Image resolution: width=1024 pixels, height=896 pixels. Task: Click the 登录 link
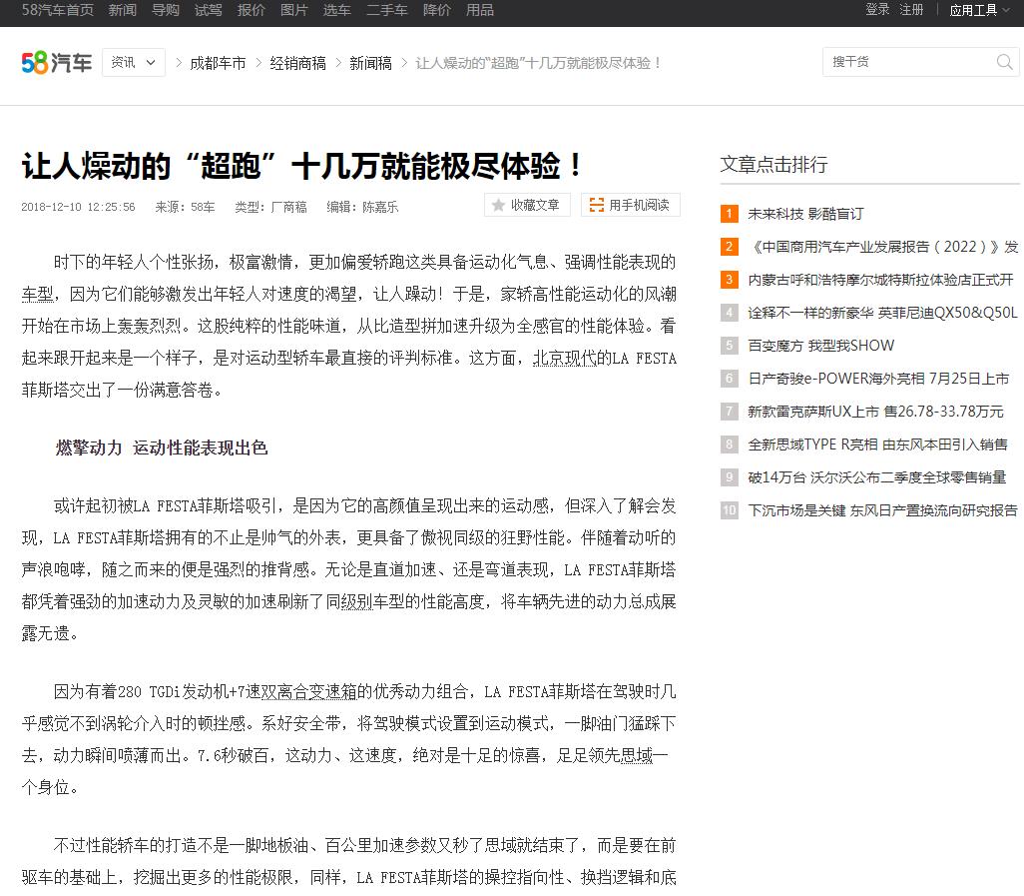(877, 9)
